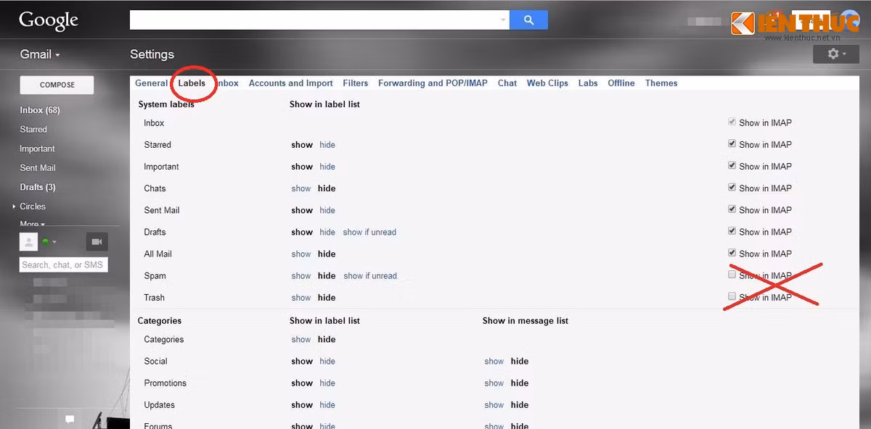Switch to Accounts and Import tab
The width and height of the screenshot is (871, 429).
coord(290,83)
